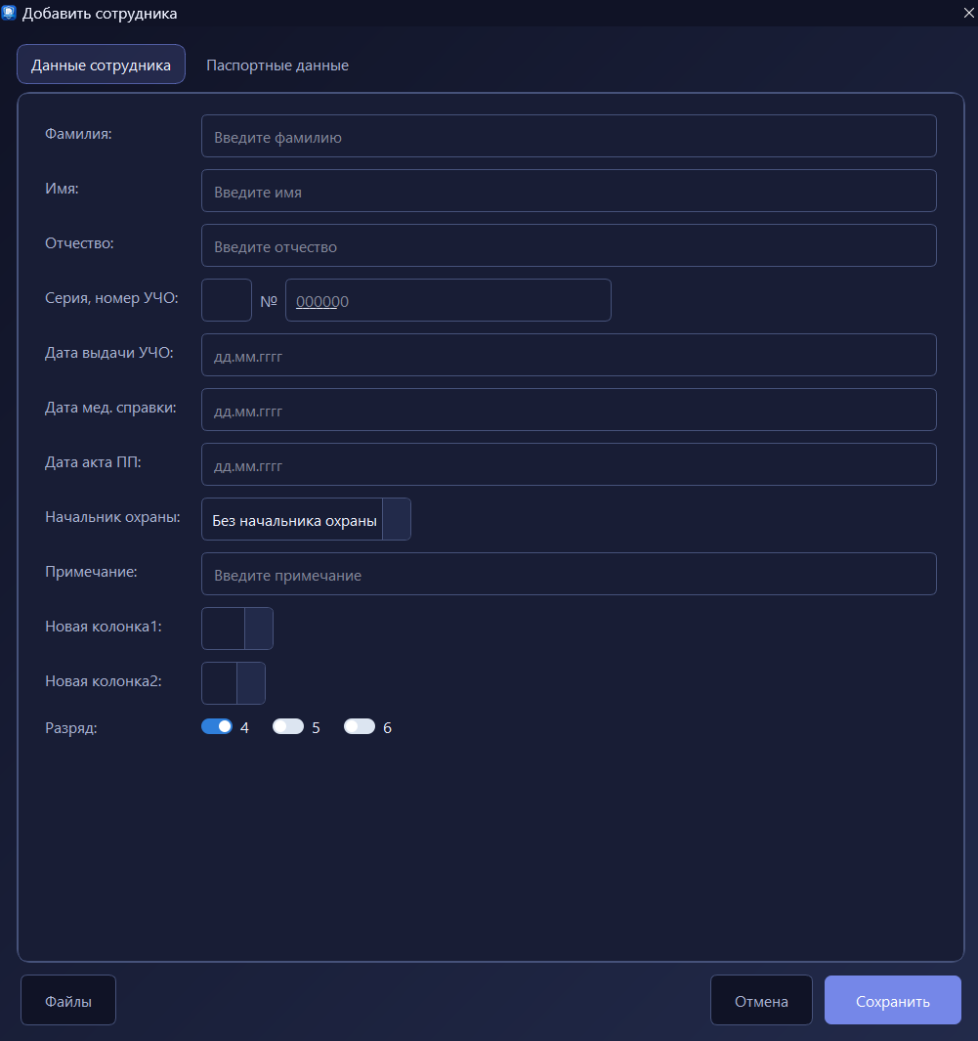Open the Файлы button

click(68, 1000)
